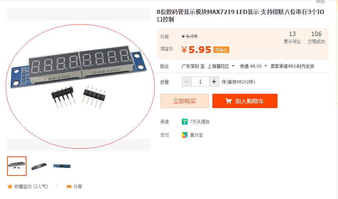Open the 106 交易成功 sales count
Viewport: 338px width, 199px height.
[x=316, y=38]
